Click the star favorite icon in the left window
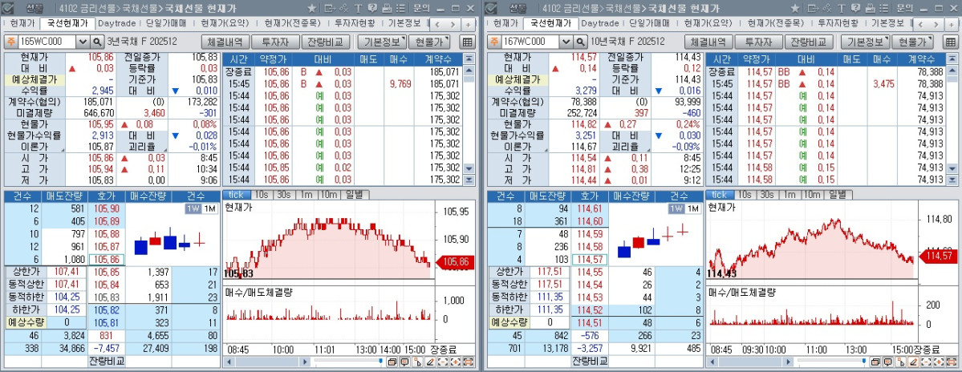 click(x=311, y=8)
